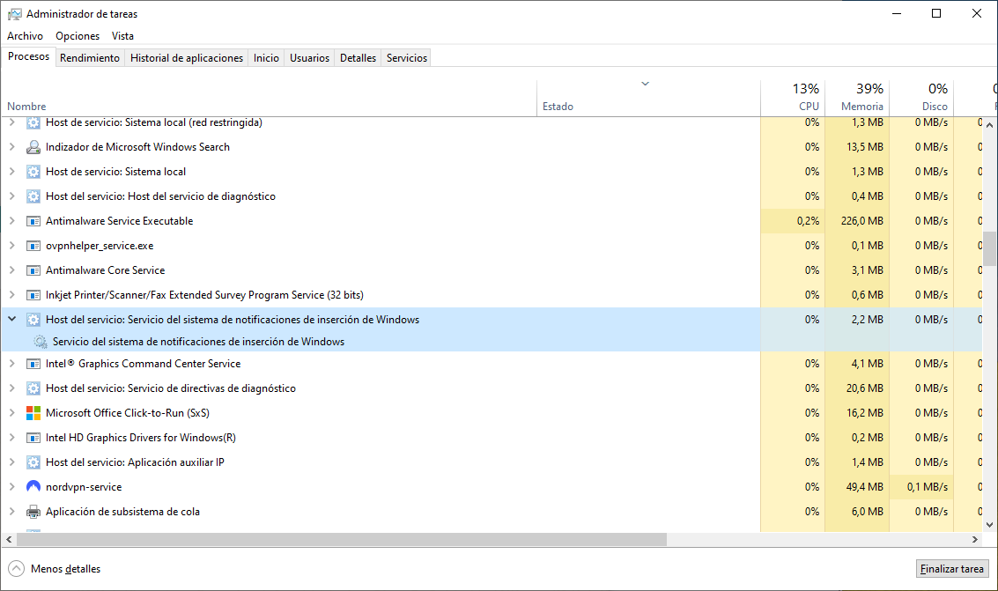Click the Antimalware Service Executable icon

(x=33, y=221)
